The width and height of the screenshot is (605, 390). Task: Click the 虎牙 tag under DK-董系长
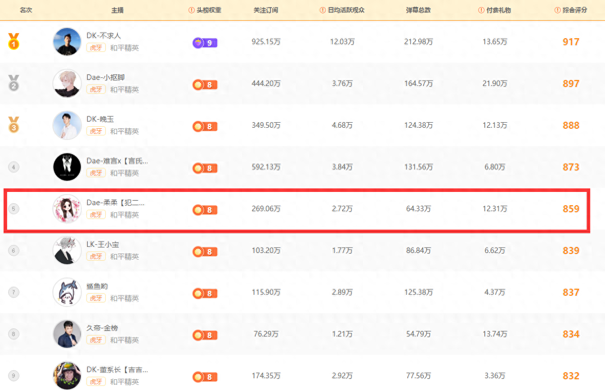coord(96,382)
